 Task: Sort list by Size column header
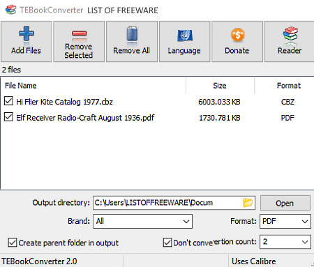(220, 86)
